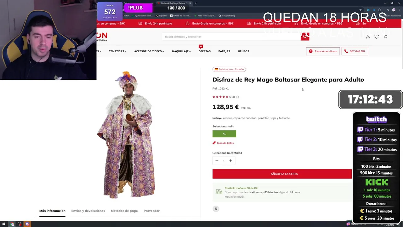Focus the Busca disfraces search field
The width and height of the screenshot is (403, 227).
[231, 37]
